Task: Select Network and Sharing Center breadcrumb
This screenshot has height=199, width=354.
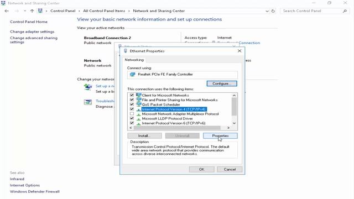Action: [159, 11]
